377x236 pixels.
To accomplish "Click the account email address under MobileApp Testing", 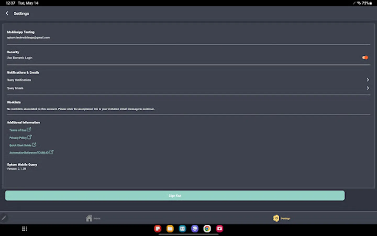I will [28, 37].
